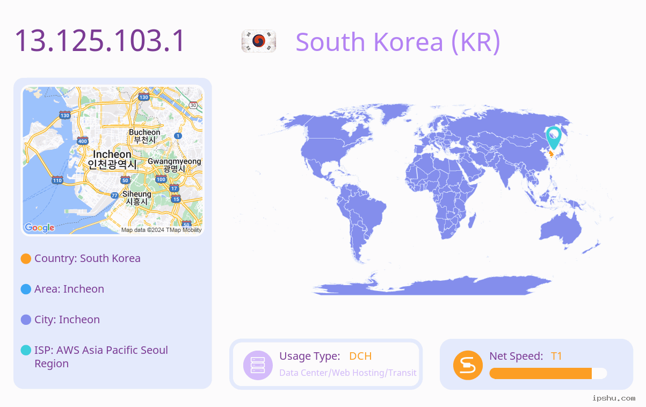Click the route 400 shield on map
The width and height of the screenshot is (646, 407).
click(83, 141)
